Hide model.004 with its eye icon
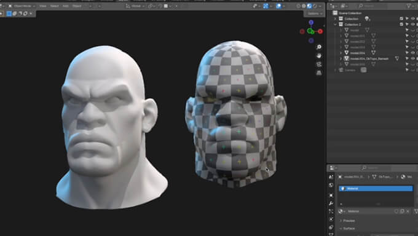The image size is (418, 236). click(x=412, y=53)
